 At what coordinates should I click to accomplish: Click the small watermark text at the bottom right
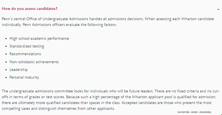pos(195,112)
